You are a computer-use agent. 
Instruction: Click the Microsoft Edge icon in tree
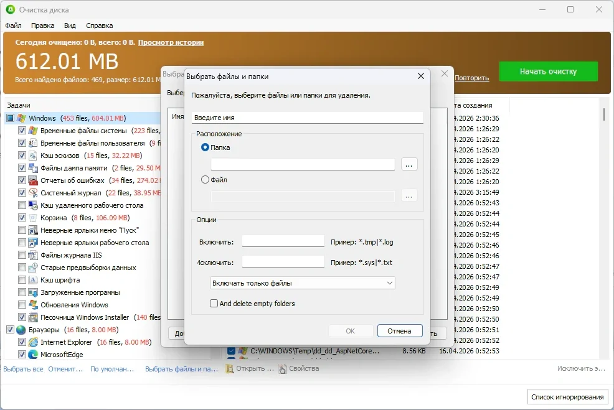point(33,355)
